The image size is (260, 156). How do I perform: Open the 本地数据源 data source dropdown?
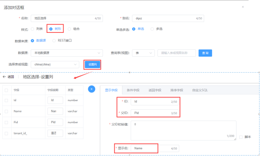tap(67, 53)
